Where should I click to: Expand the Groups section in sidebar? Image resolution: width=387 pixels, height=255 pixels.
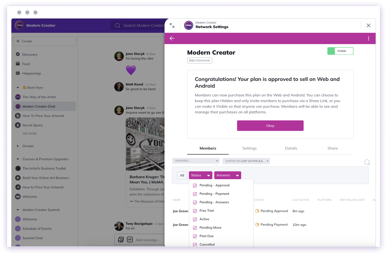tap(18, 146)
